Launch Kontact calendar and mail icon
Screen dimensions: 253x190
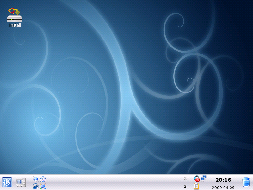(43, 179)
